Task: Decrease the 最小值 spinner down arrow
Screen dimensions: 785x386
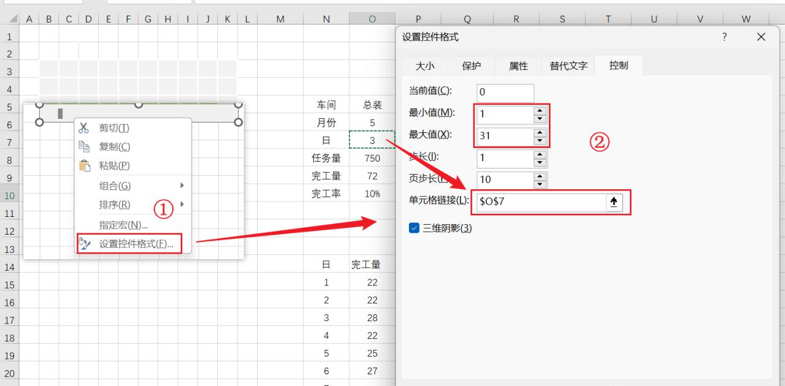Action: (x=540, y=118)
